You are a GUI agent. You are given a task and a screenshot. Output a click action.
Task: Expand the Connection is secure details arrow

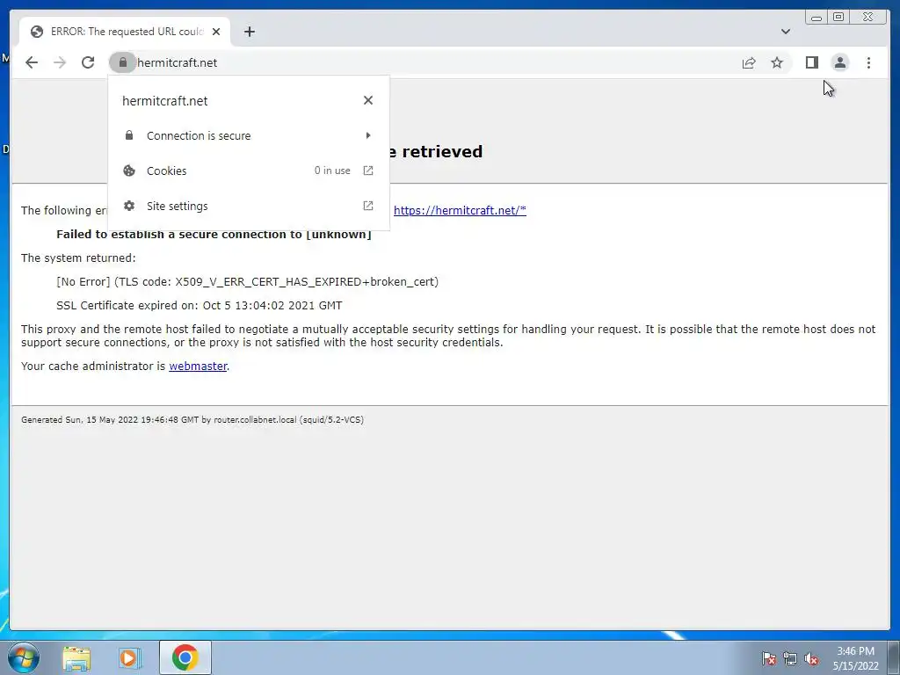coord(368,135)
